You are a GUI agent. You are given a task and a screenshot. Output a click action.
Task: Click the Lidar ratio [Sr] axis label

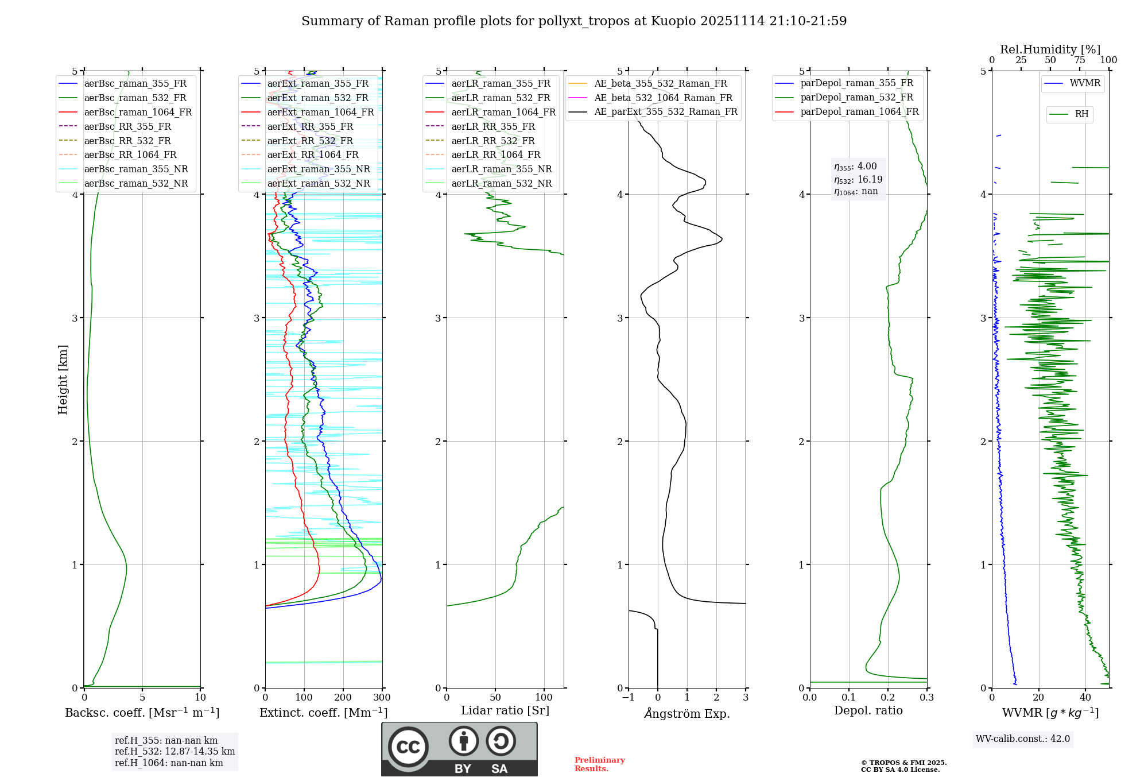coord(505,710)
